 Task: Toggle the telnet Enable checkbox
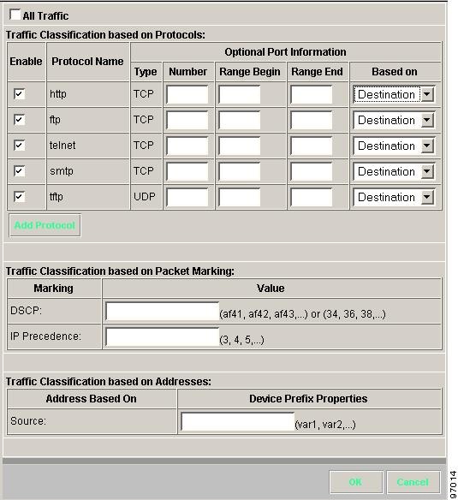[x=19, y=146]
